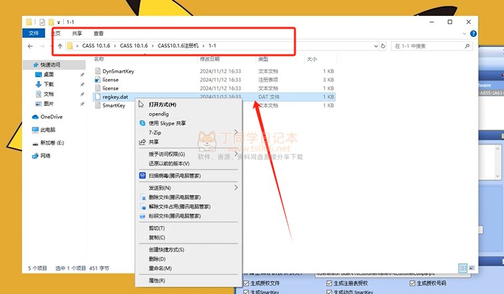Open the 文件 ribbon tab
This screenshot has width=504, height=294.
tap(33, 33)
